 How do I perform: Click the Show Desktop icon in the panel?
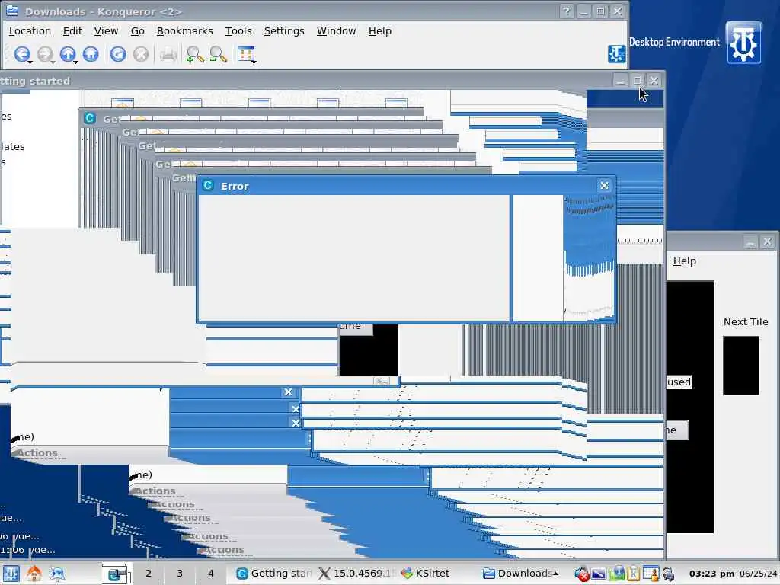point(57,574)
